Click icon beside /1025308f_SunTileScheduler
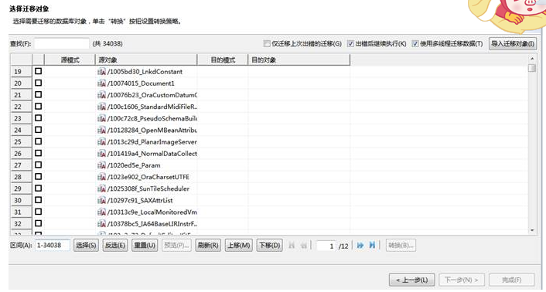Image resolution: width=546 pixels, height=292 pixels. [x=101, y=188]
